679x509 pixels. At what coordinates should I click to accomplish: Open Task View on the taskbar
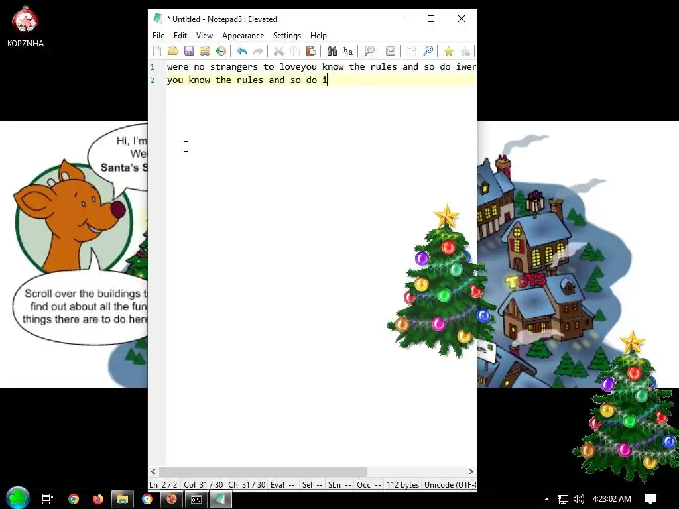pyautogui.click(x=48, y=499)
